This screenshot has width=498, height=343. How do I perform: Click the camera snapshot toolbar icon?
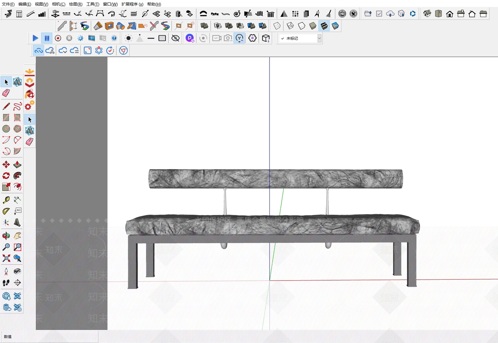(228, 38)
